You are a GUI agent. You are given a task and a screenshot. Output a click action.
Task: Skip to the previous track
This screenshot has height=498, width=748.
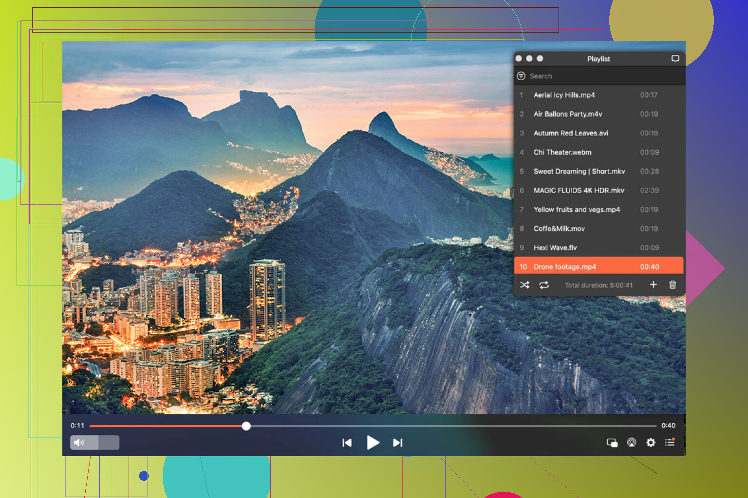click(347, 443)
